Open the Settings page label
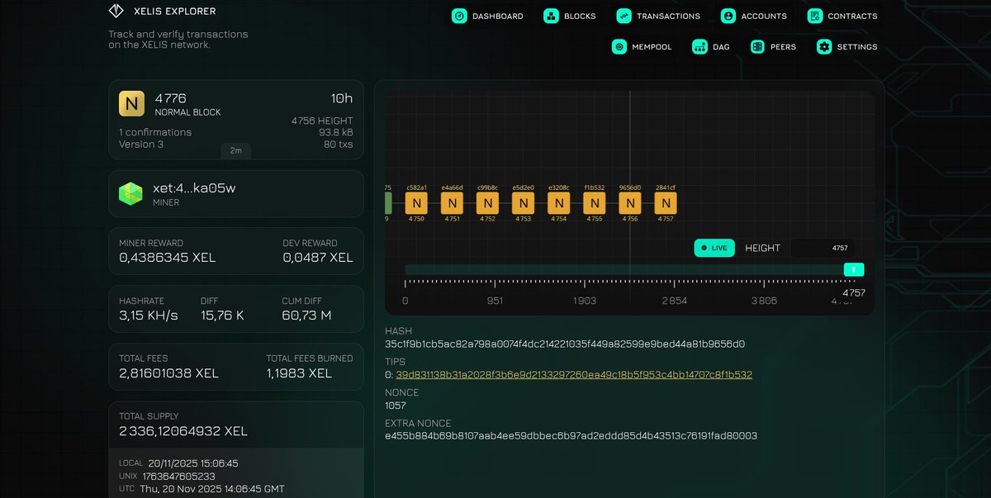The image size is (991, 498). 857,47
